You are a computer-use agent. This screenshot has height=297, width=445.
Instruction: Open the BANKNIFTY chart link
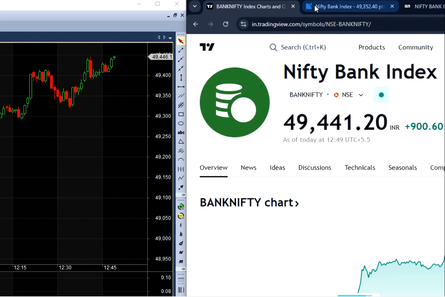pos(249,203)
